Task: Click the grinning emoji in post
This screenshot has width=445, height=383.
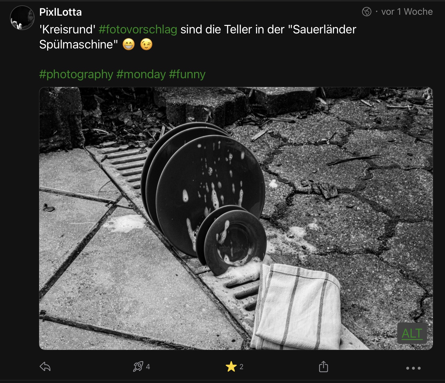Action: [129, 45]
